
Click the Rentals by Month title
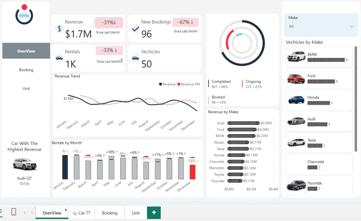pos(66,143)
